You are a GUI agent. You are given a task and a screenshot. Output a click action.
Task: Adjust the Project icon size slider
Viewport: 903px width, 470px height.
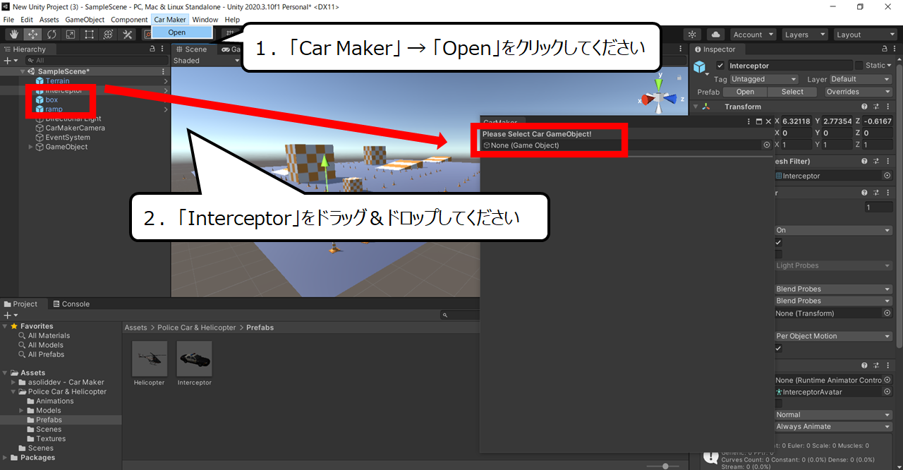[x=665, y=466]
